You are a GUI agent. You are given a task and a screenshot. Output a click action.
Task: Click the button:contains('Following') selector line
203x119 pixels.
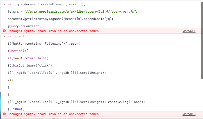pos(44,44)
